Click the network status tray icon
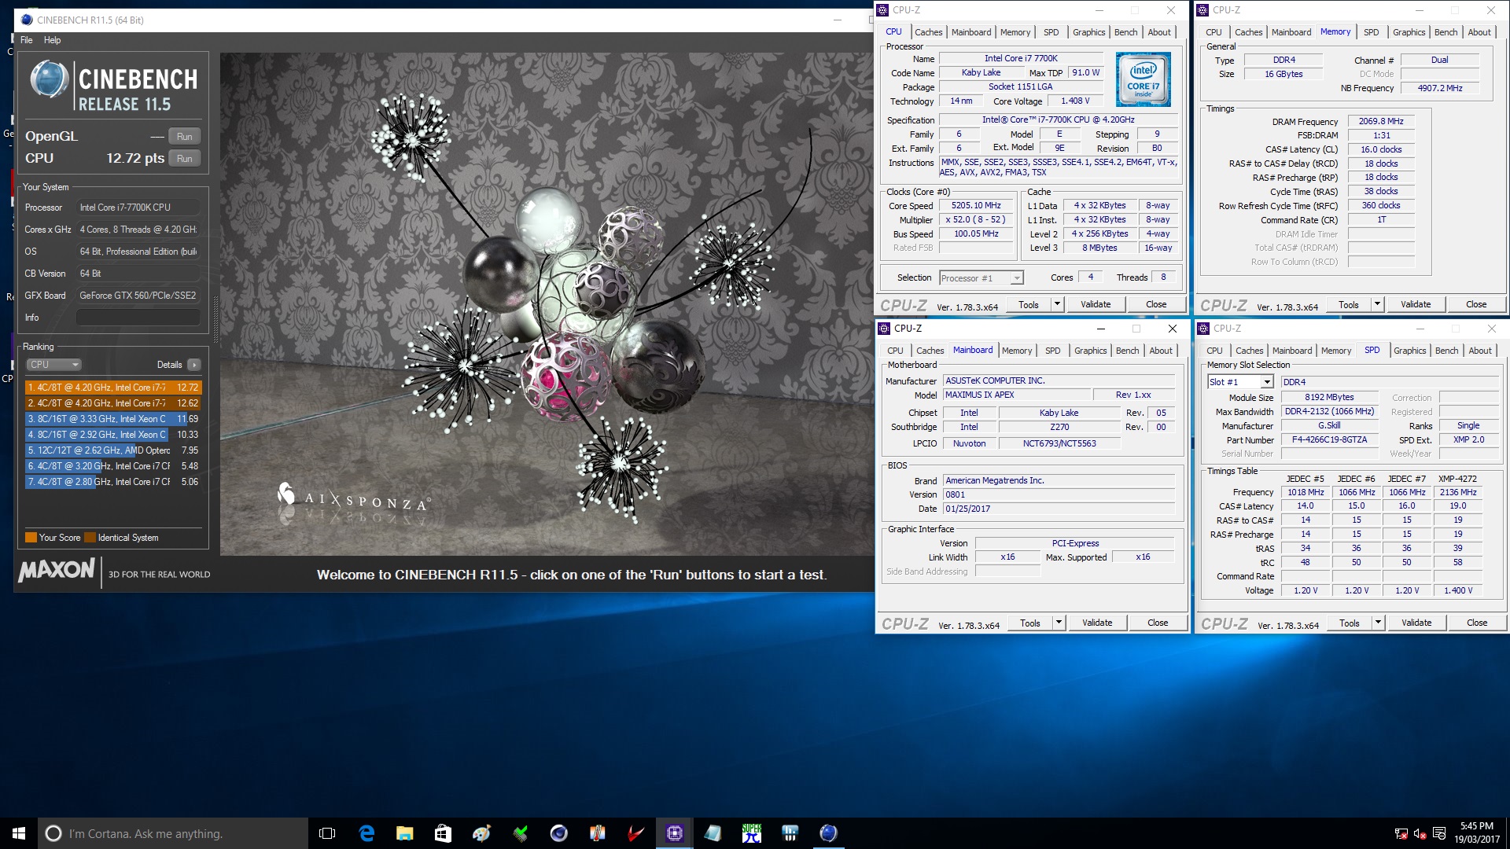Screen dimensions: 1510x849 click(1401, 834)
